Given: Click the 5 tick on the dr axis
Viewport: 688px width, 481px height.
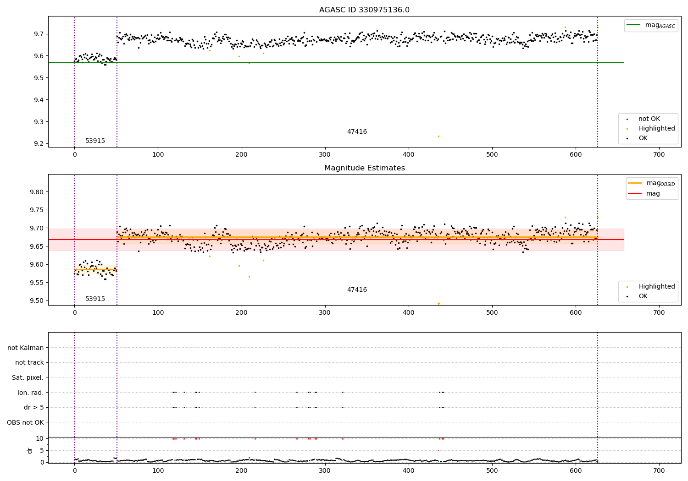Looking at the screenshot, I should click(42, 451).
